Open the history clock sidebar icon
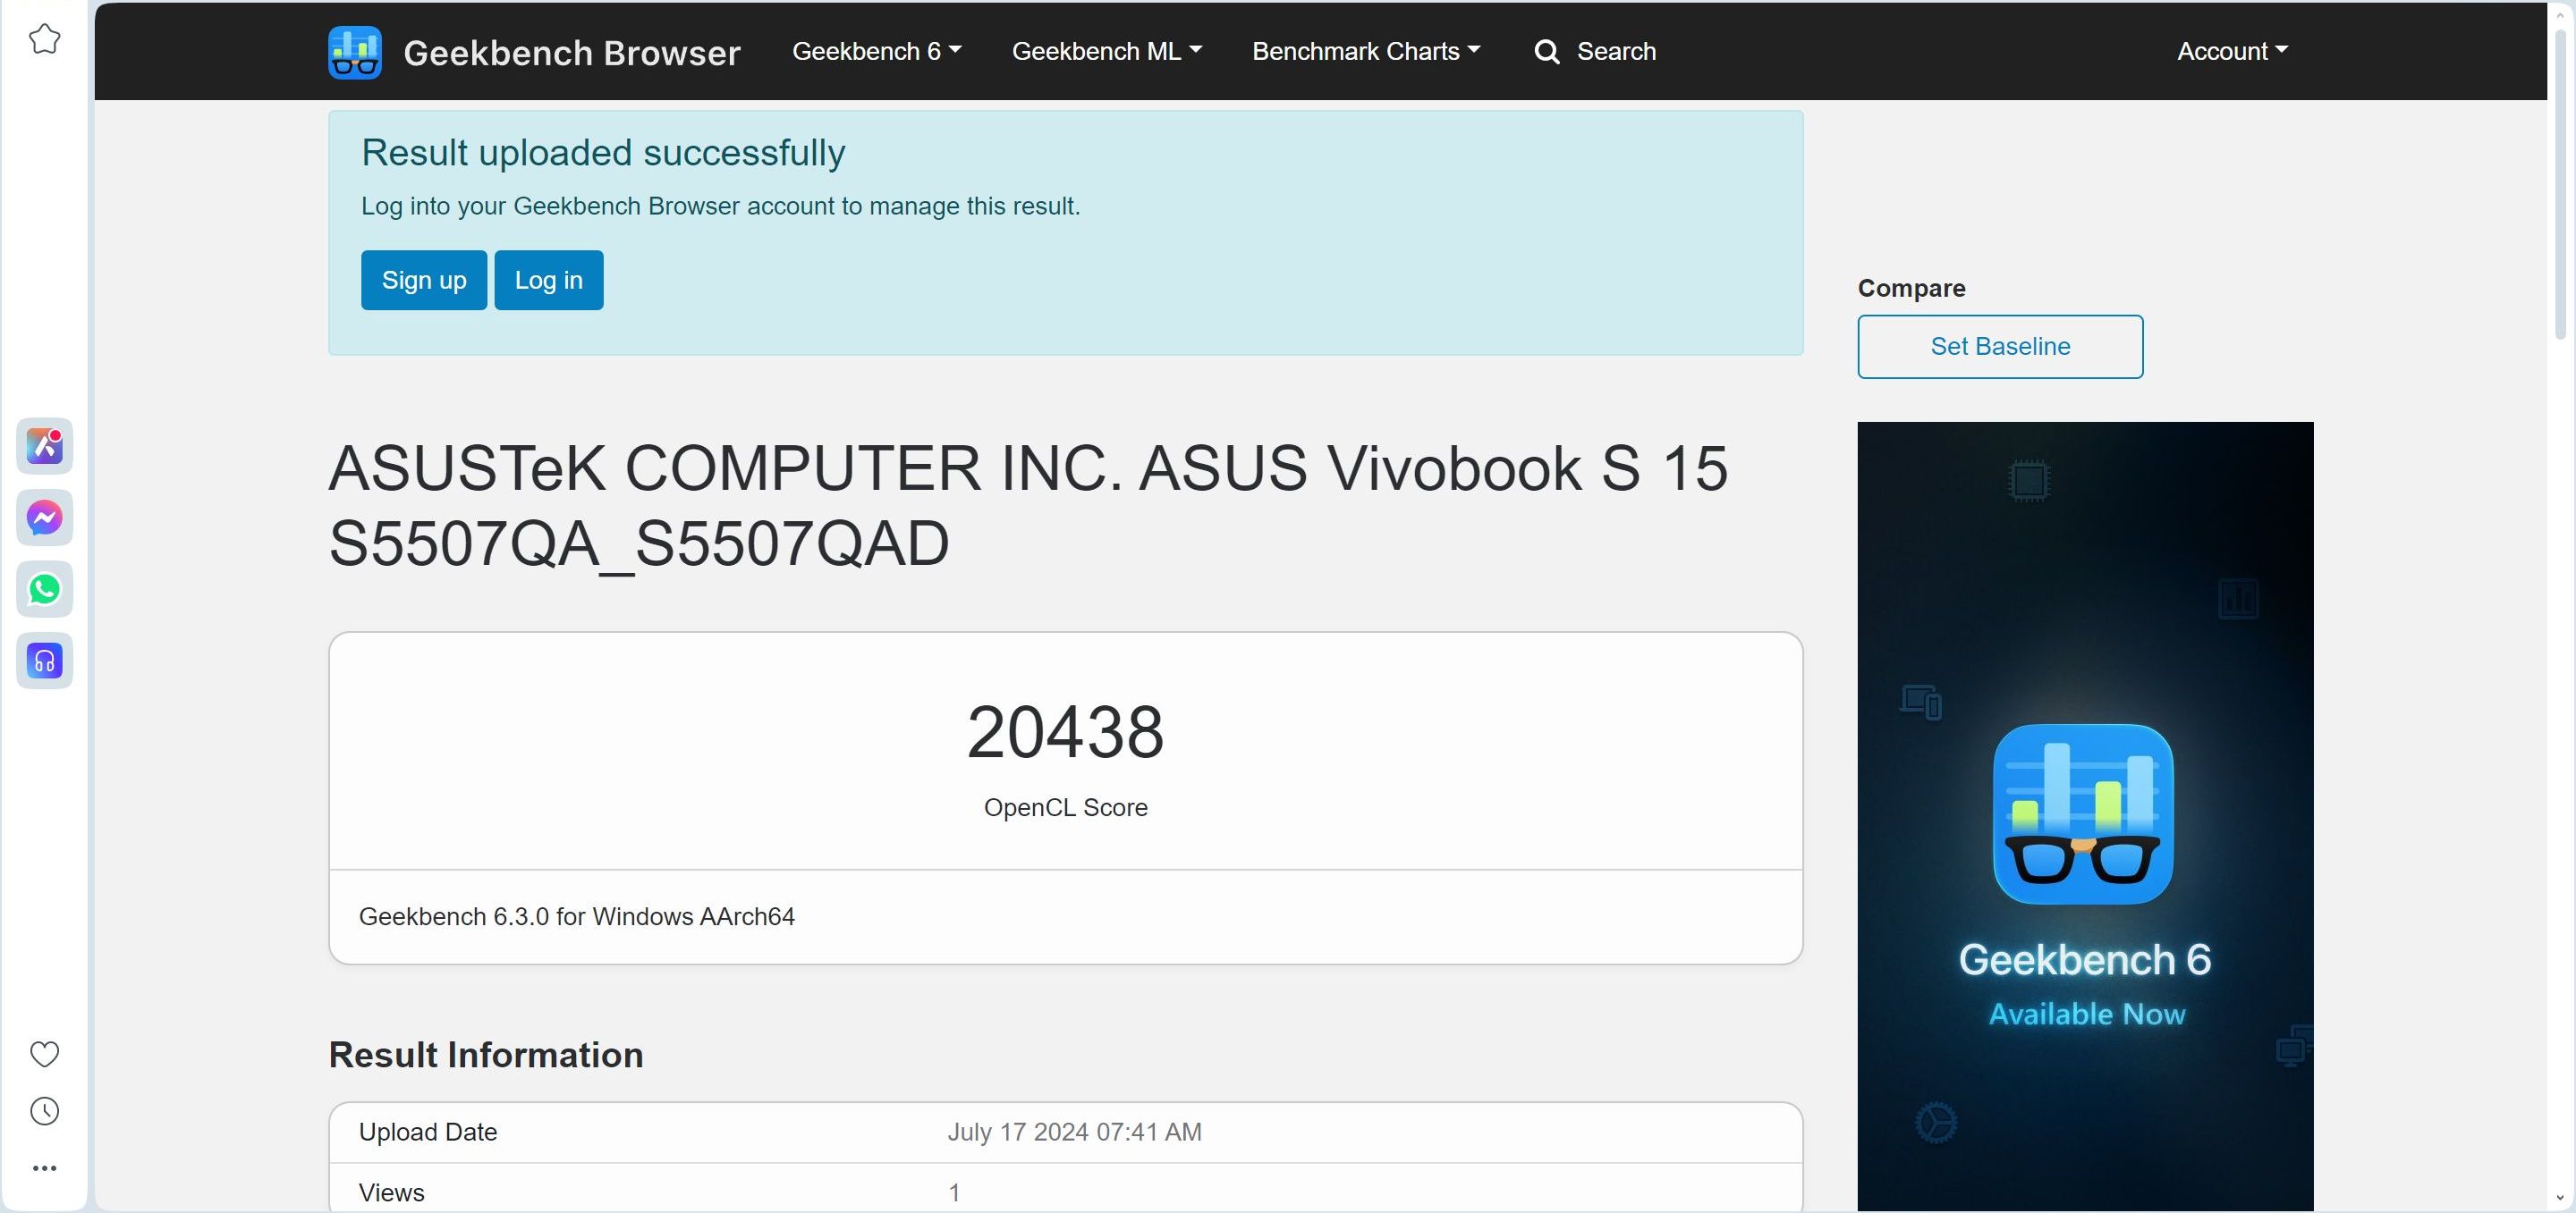The height and width of the screenshot is (1213, 2576). [x=44, y=1111]
